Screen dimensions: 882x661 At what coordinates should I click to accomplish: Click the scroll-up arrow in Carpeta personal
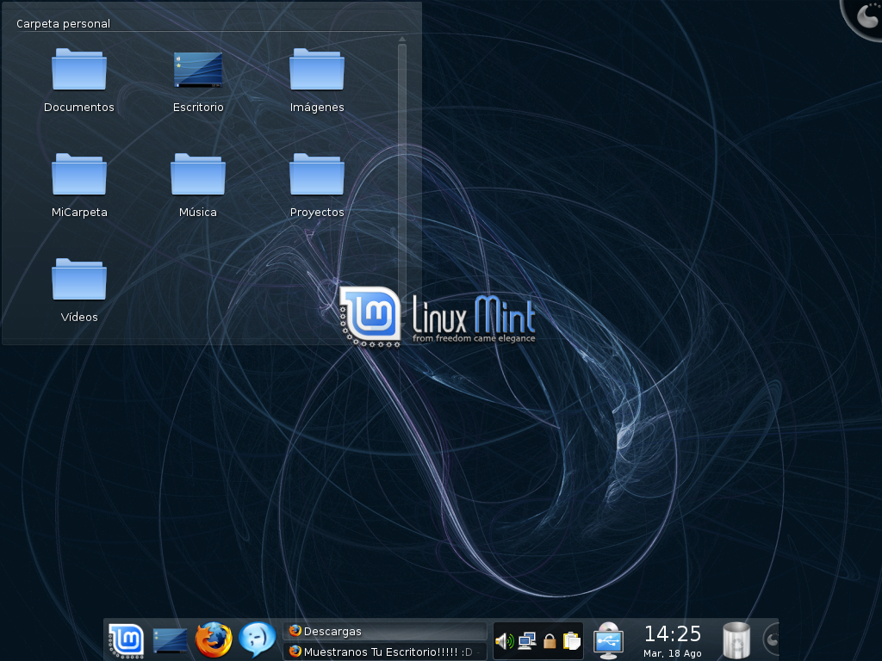tap(401, 40)
